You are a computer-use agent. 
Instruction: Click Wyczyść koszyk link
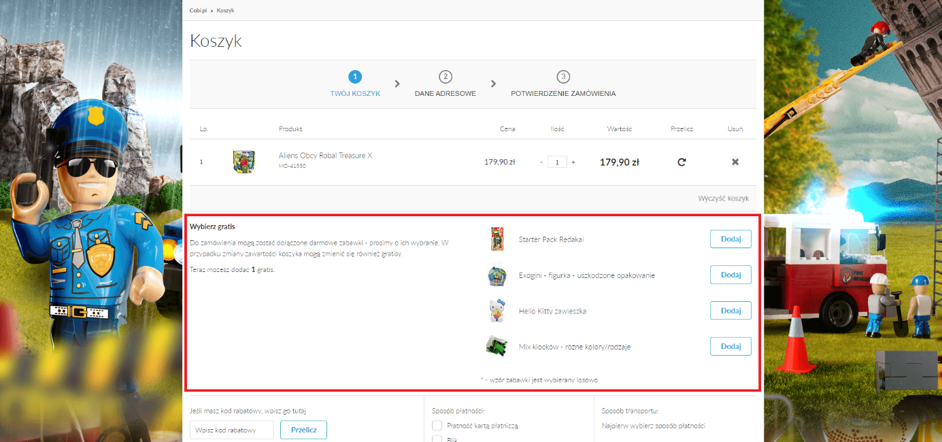[723, 199]
